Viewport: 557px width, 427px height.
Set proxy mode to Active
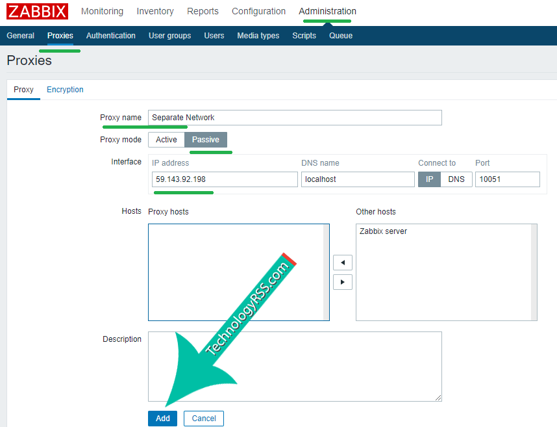(x=166, y=140)
